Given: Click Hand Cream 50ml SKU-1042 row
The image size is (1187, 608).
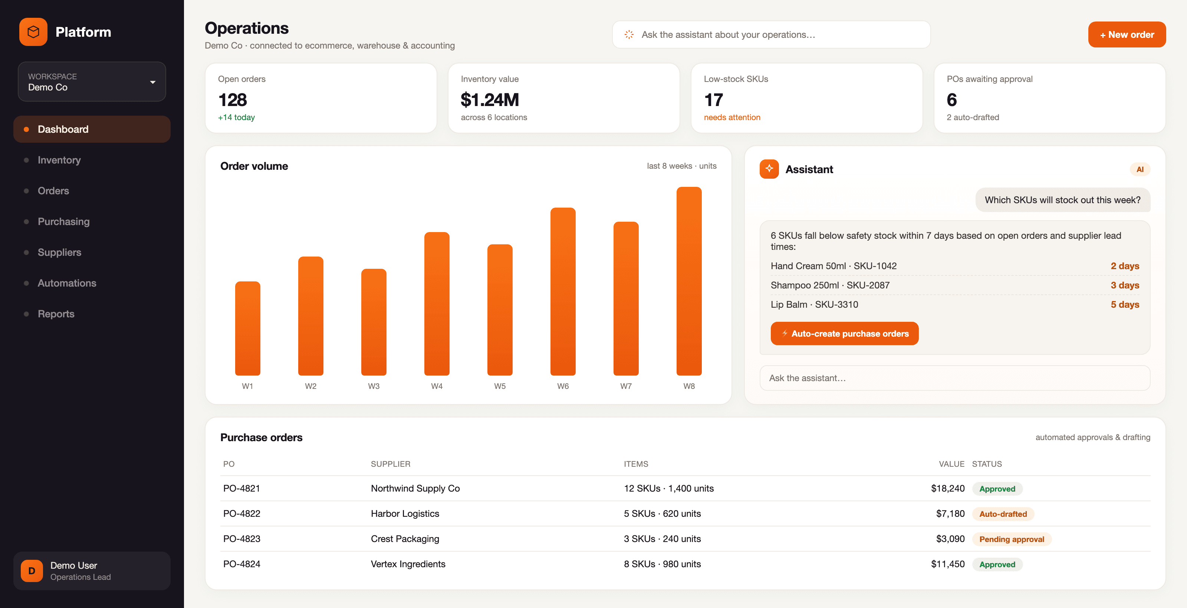Looking at the screenshot, I should point(954,266).
